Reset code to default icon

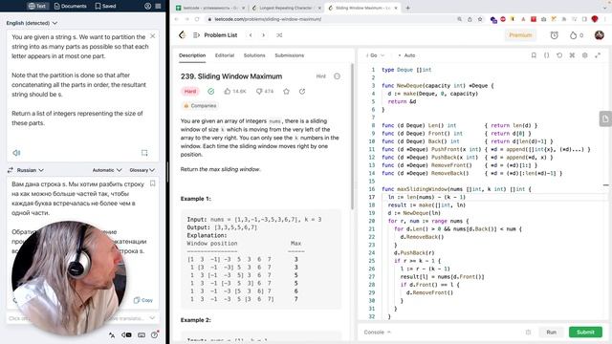pos(559,55)
